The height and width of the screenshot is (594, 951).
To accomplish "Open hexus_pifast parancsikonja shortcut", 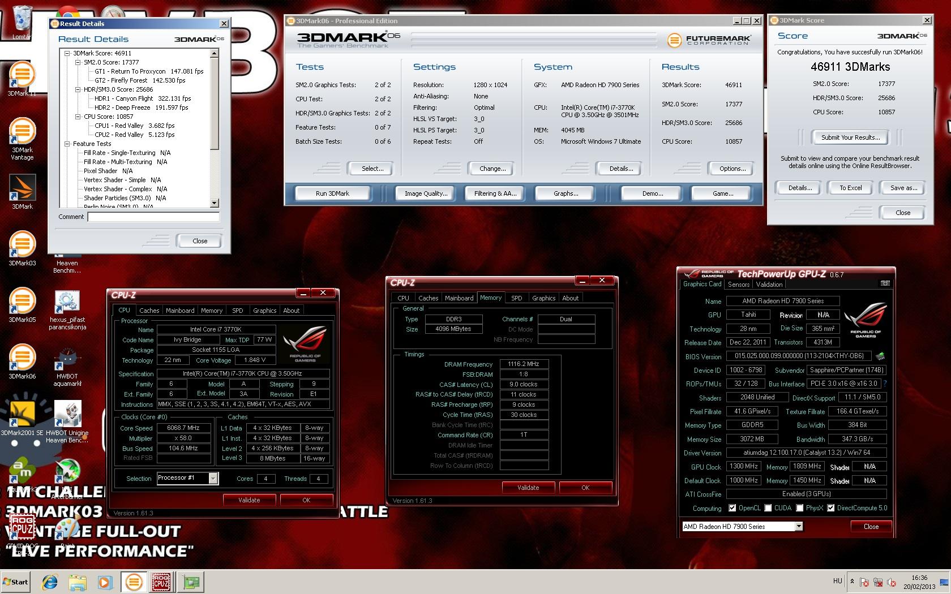I will [x=67, y=309].
